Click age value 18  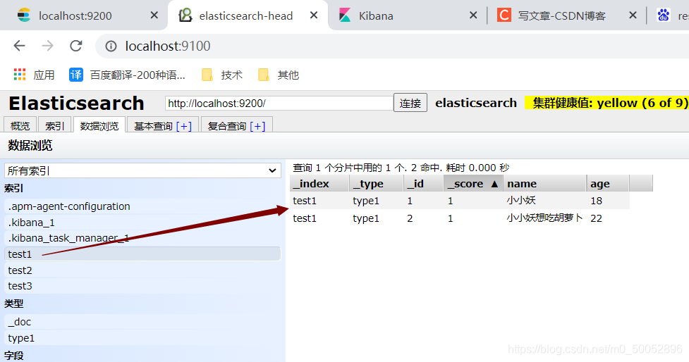click(x=597, y=201)
